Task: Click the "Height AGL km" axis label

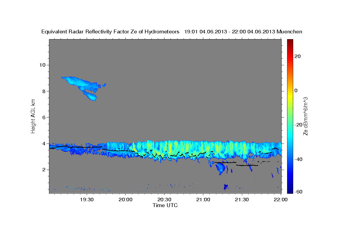Action: [33, 116]
